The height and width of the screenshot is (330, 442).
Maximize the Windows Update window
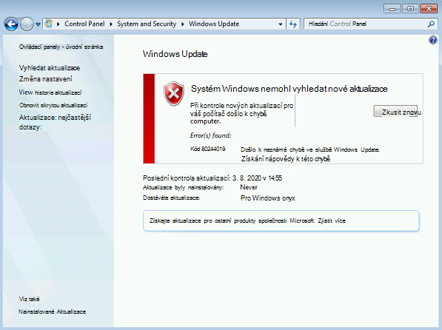(x=410, y=9)
